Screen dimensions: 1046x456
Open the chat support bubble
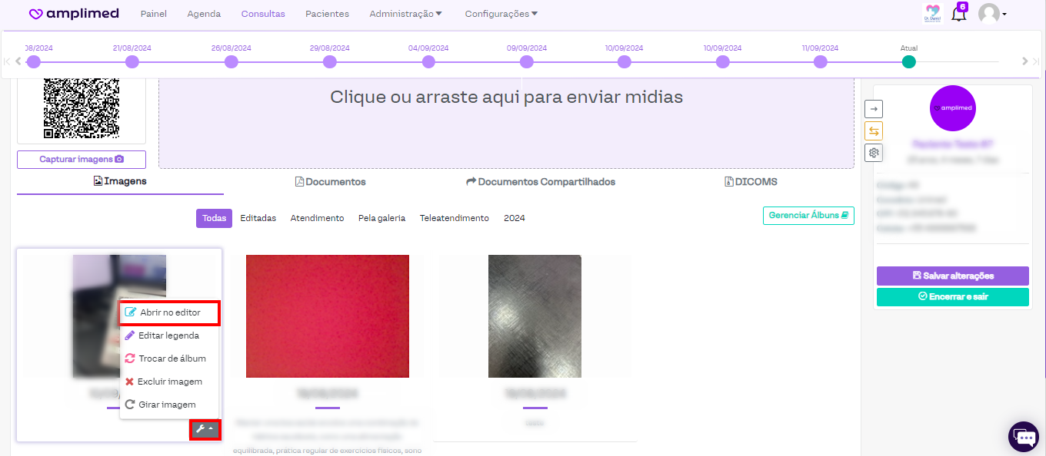pos(1023,437)
